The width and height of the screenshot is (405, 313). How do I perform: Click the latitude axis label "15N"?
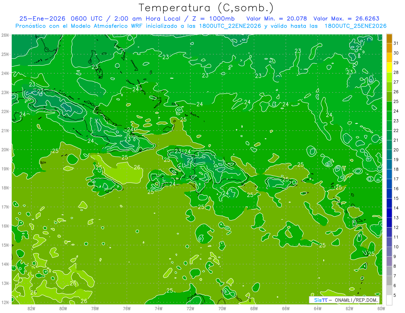pyautogui.click(x=5, y=245)
